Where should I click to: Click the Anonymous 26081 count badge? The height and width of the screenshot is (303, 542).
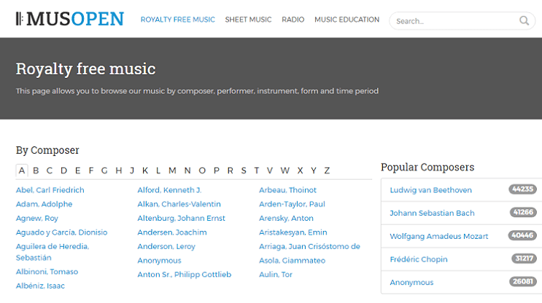(x=523, y=282)
